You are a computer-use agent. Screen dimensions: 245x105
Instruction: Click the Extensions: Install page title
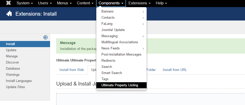(36, 14)
